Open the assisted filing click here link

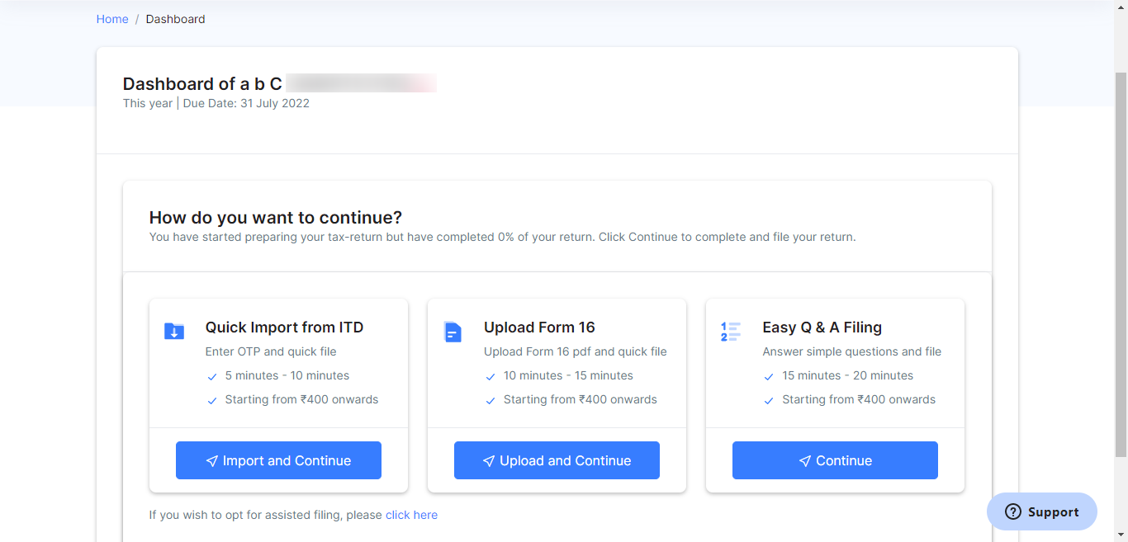point(411,515)
